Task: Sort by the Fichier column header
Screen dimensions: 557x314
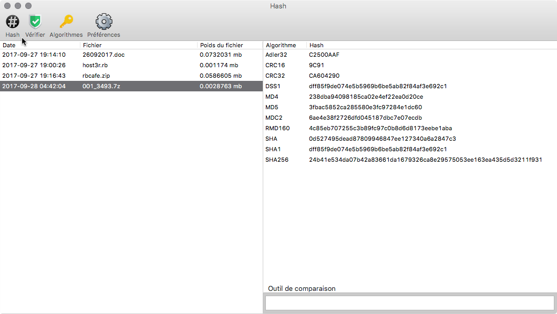Action: pos(139,45)
